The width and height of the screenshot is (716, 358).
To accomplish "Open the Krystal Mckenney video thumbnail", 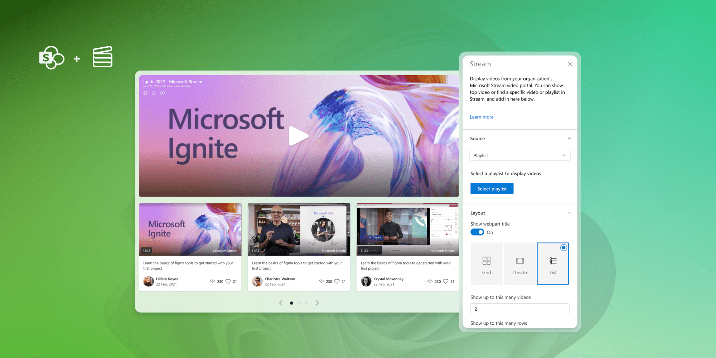I will (408, 229).
